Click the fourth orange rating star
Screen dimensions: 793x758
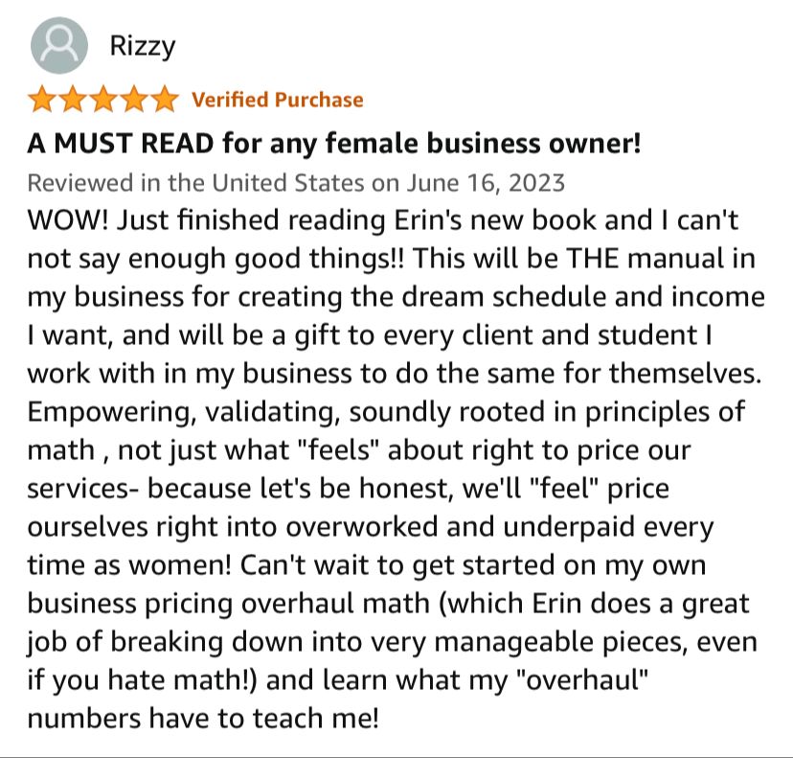[x=134, y=99]
